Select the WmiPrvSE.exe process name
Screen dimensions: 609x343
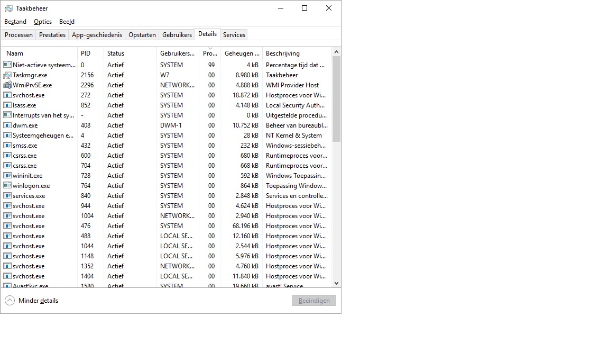pyautogui.click(x=32, y=85)
